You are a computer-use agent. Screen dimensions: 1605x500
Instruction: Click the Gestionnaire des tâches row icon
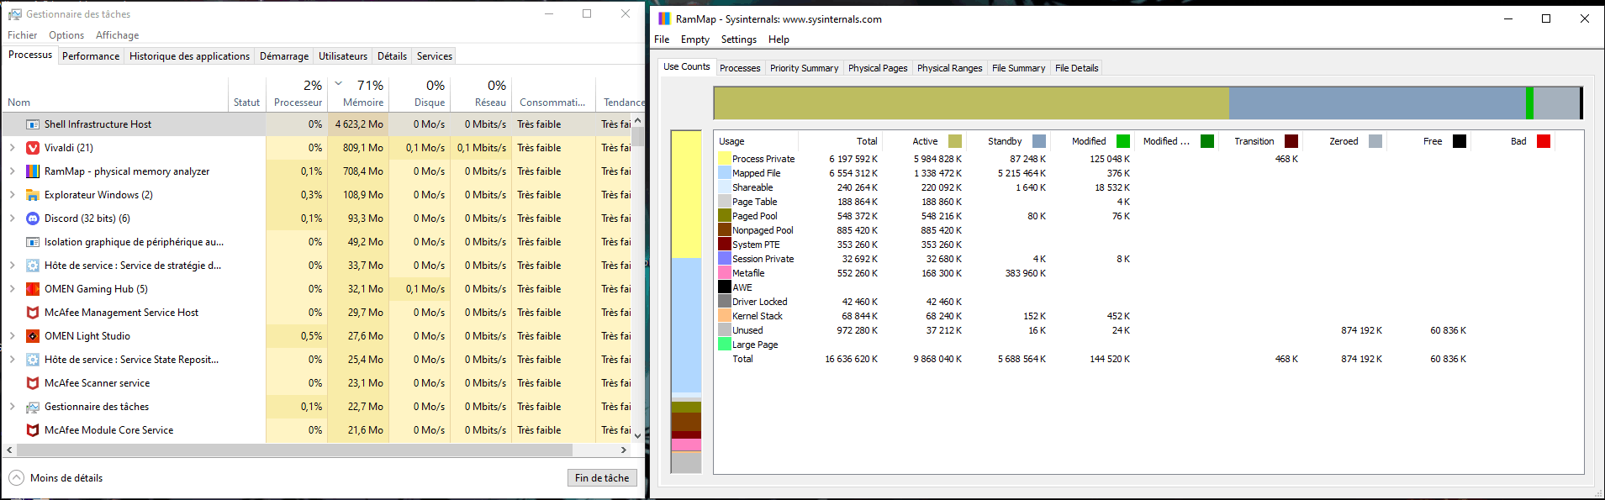point(33,407)
